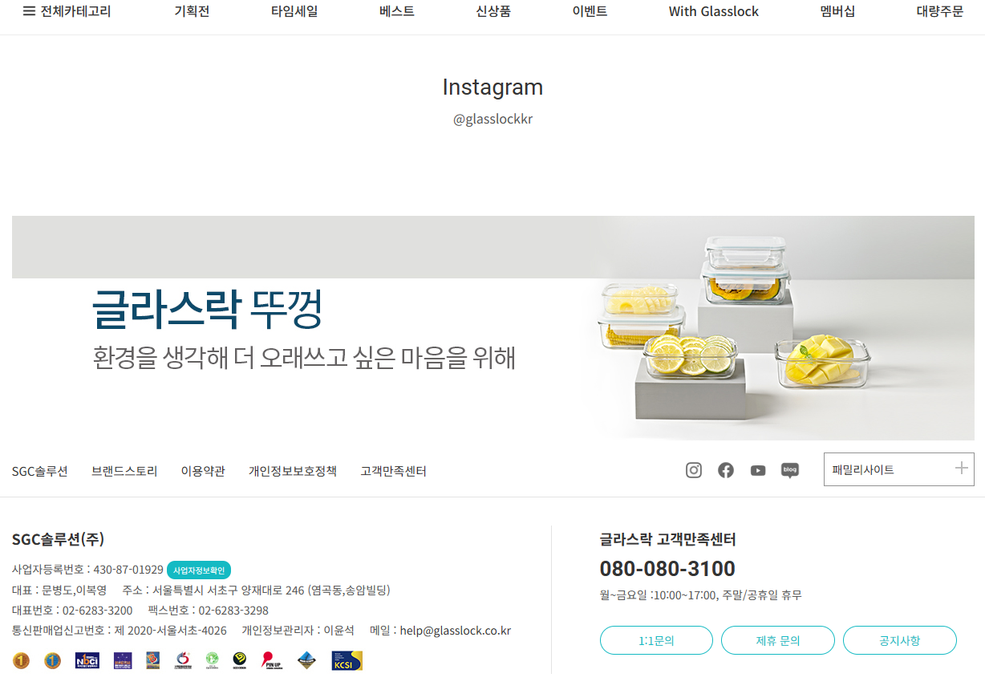Screen dimensions: 985x698
Task: Open 개인정보보호정책 privacy policy
Action: click(293, 471)
